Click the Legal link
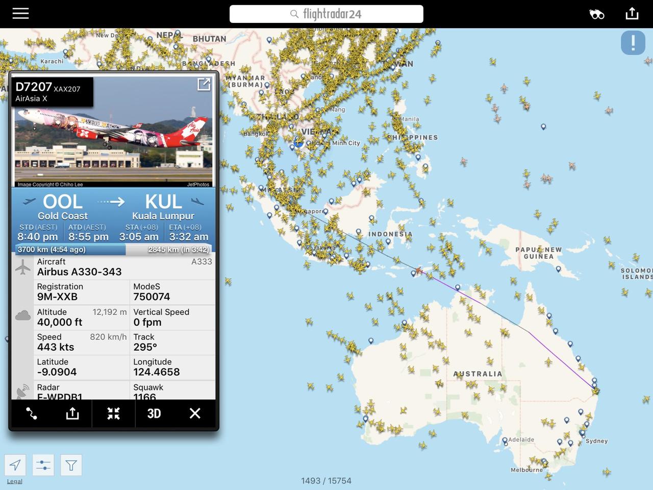The height and width of the screenshot is (490, 653). (14, 481)
